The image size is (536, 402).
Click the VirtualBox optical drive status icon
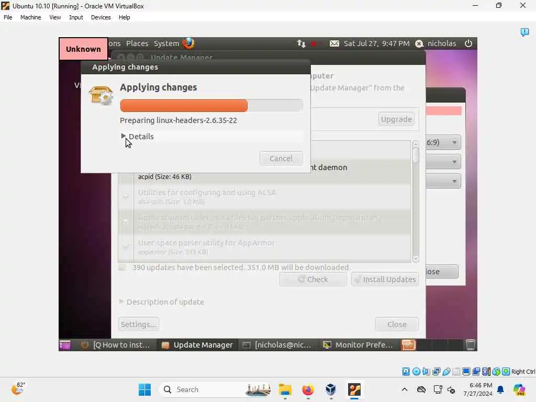click(416, 372)
